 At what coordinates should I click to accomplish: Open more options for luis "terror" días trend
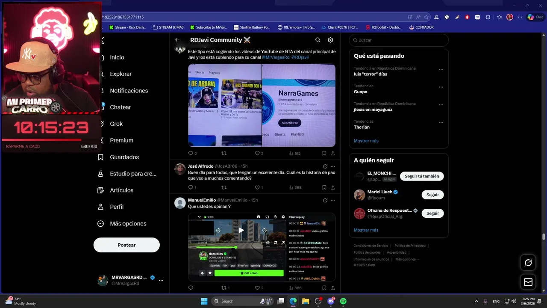(441, 69)
